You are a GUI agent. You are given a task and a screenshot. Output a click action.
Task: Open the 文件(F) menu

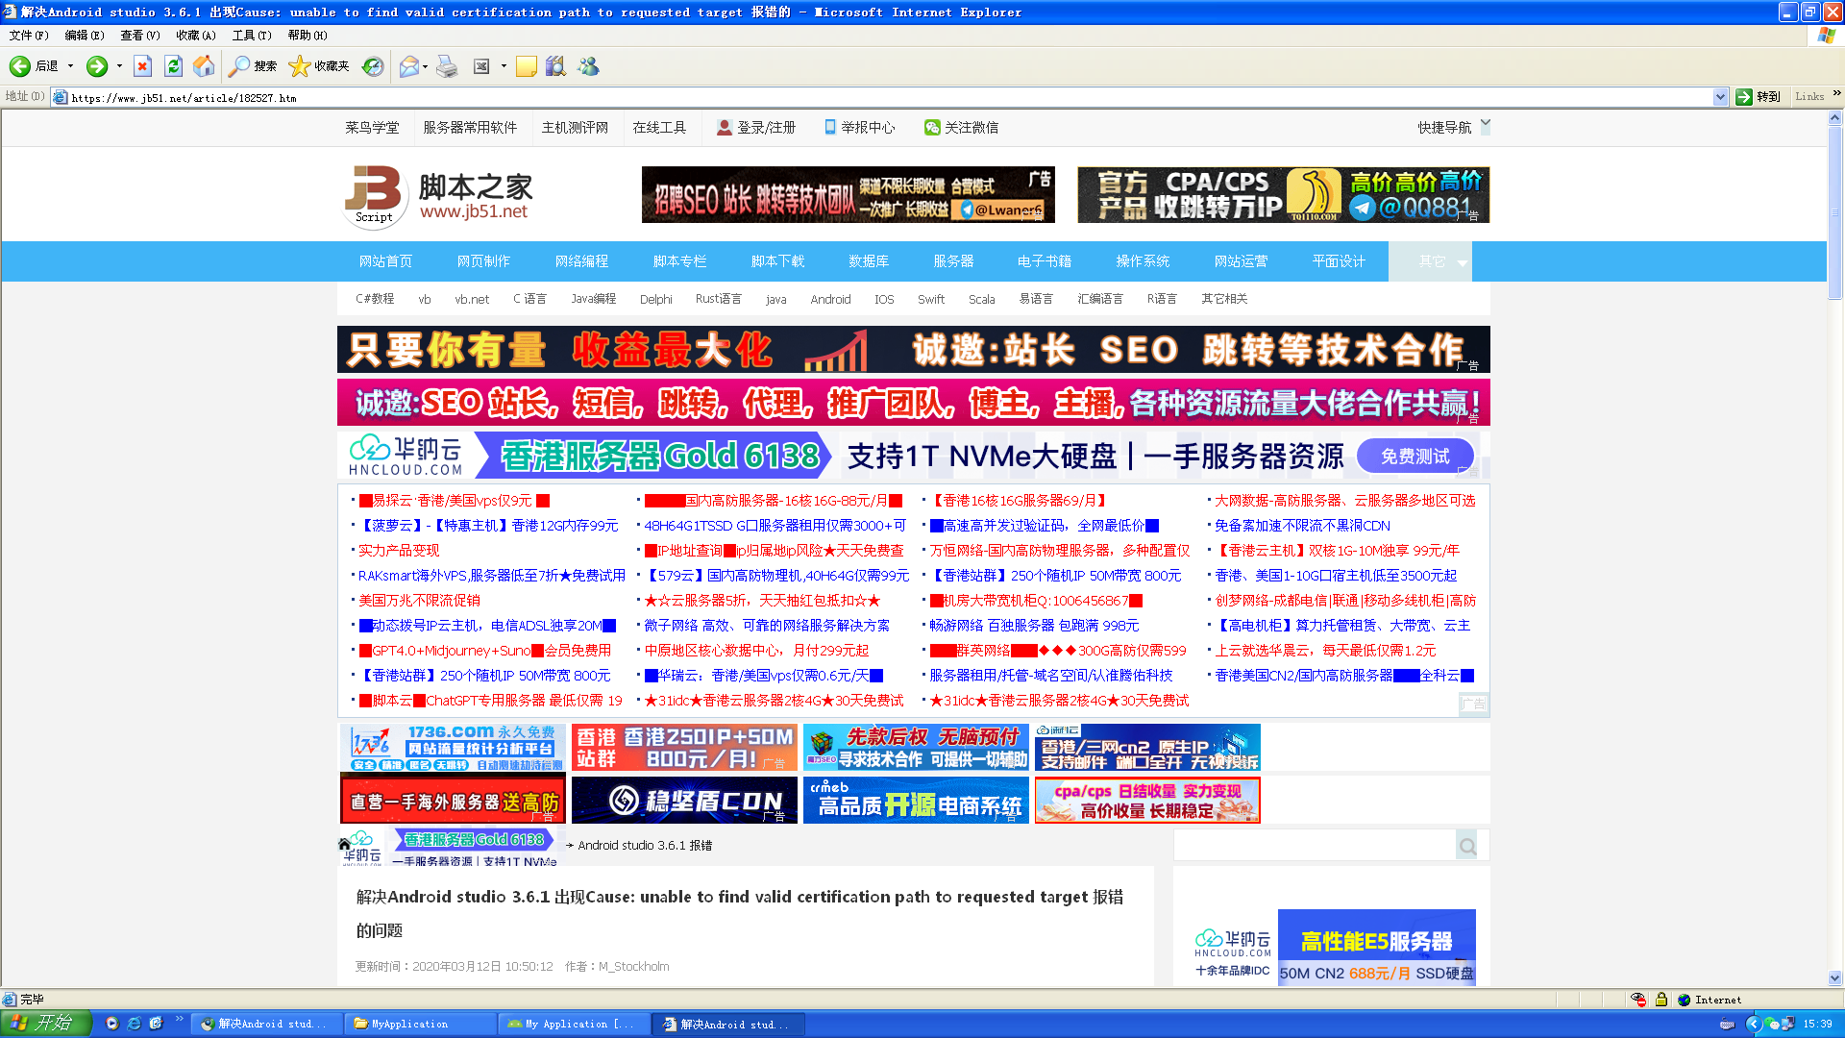[29, 36]
